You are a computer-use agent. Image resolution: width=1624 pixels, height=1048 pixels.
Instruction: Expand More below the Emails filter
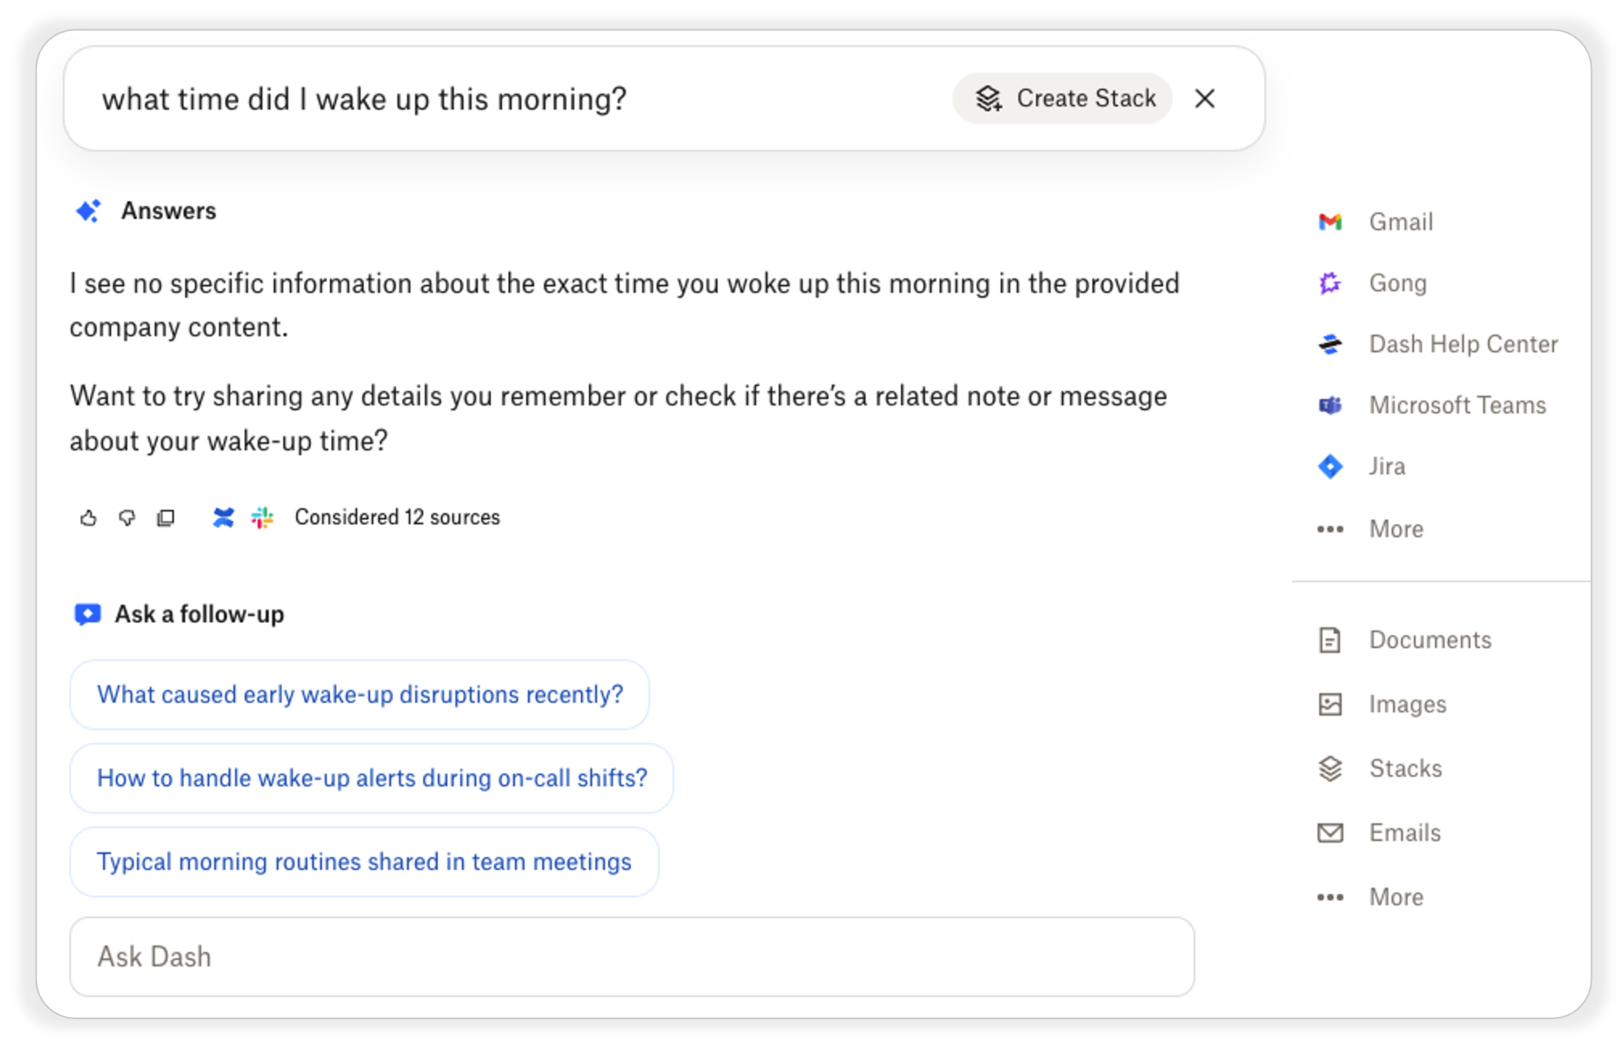1395,896
